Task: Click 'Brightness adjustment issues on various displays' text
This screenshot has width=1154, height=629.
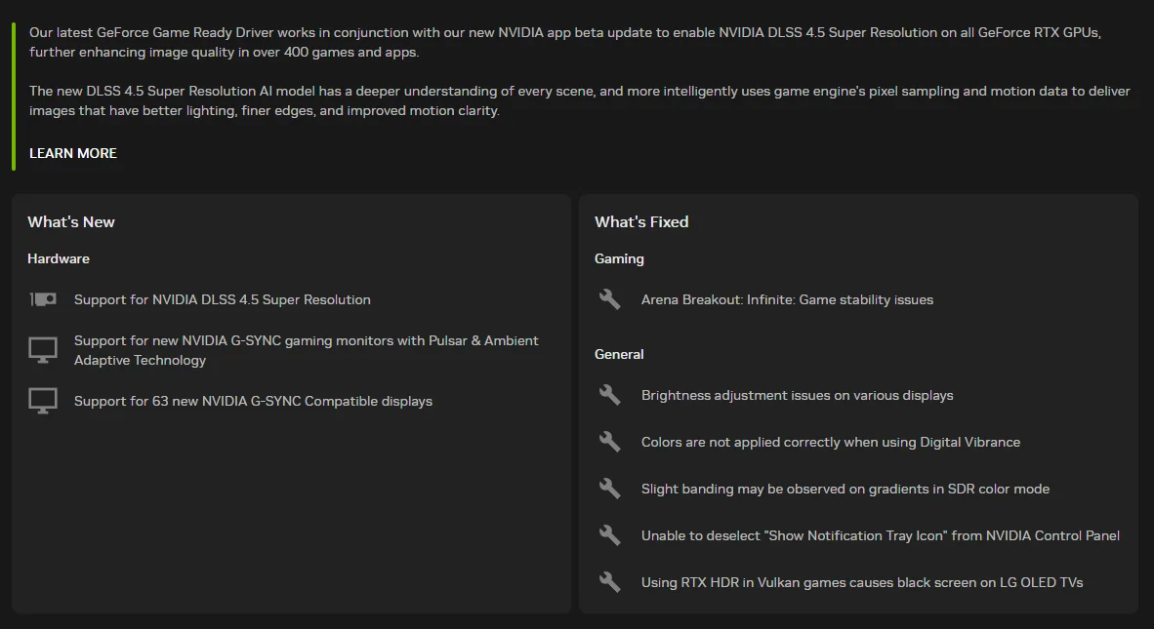Action: click(797, 395)
